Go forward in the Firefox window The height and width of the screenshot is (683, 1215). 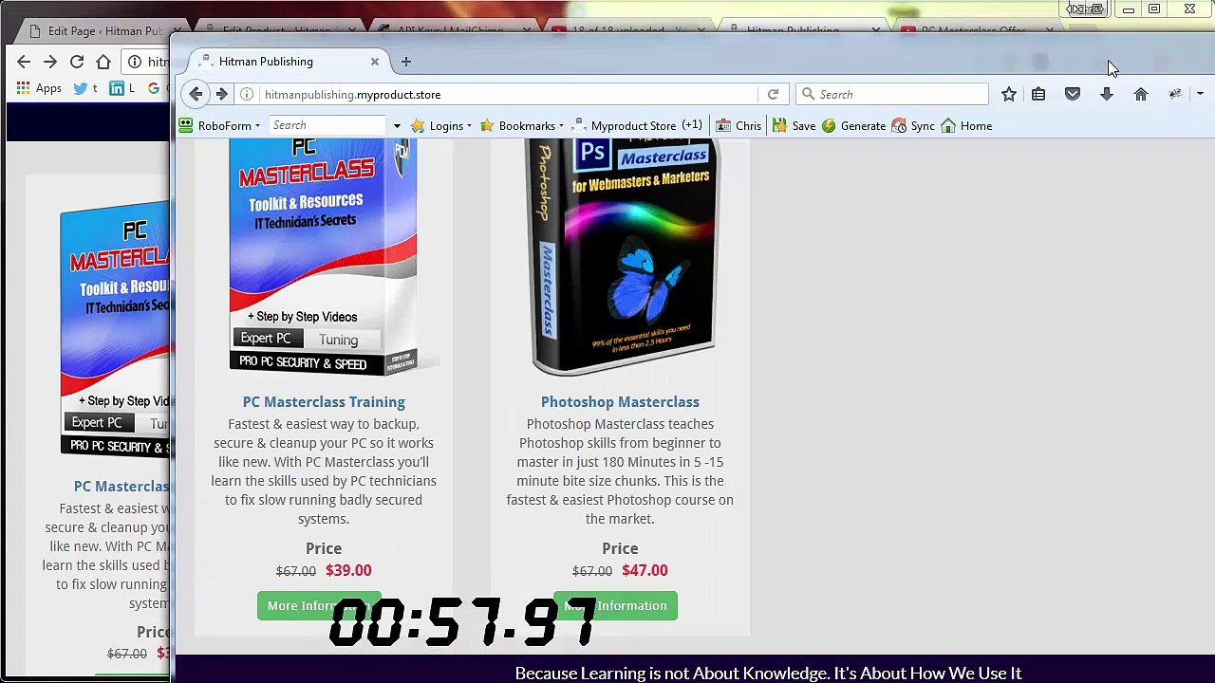[x=221, y=94]
